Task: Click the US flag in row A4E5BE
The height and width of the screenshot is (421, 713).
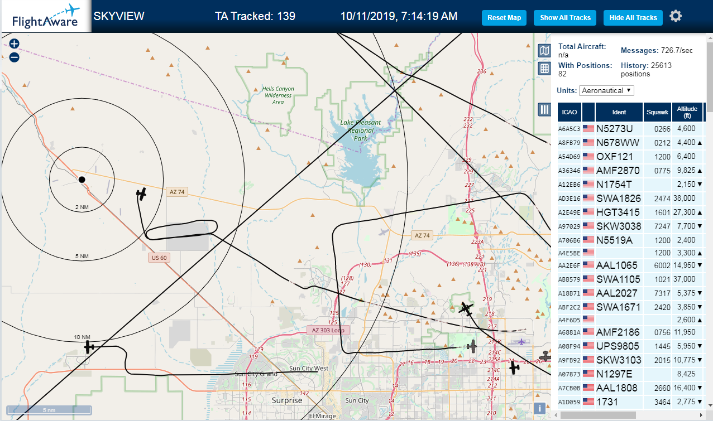Action: click(x=588, y=252)
